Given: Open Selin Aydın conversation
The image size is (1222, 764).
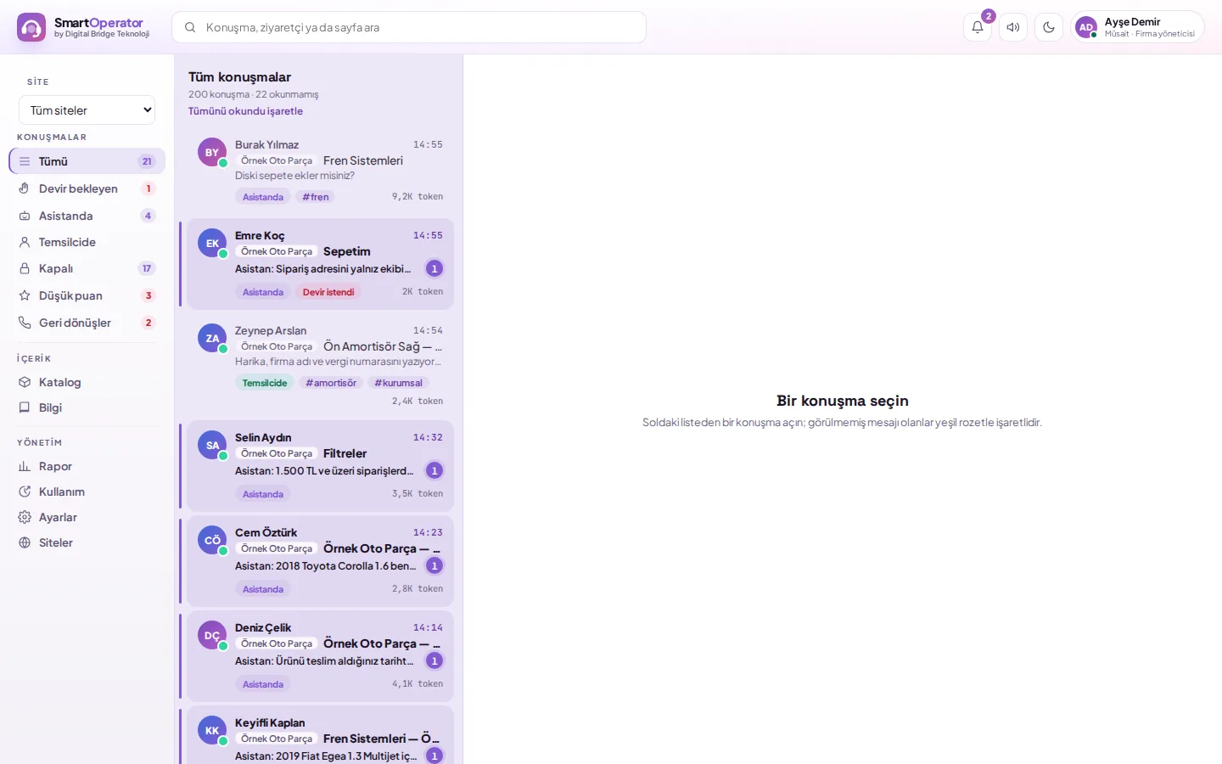Looking at the screenshot, I should pos(320,466).
